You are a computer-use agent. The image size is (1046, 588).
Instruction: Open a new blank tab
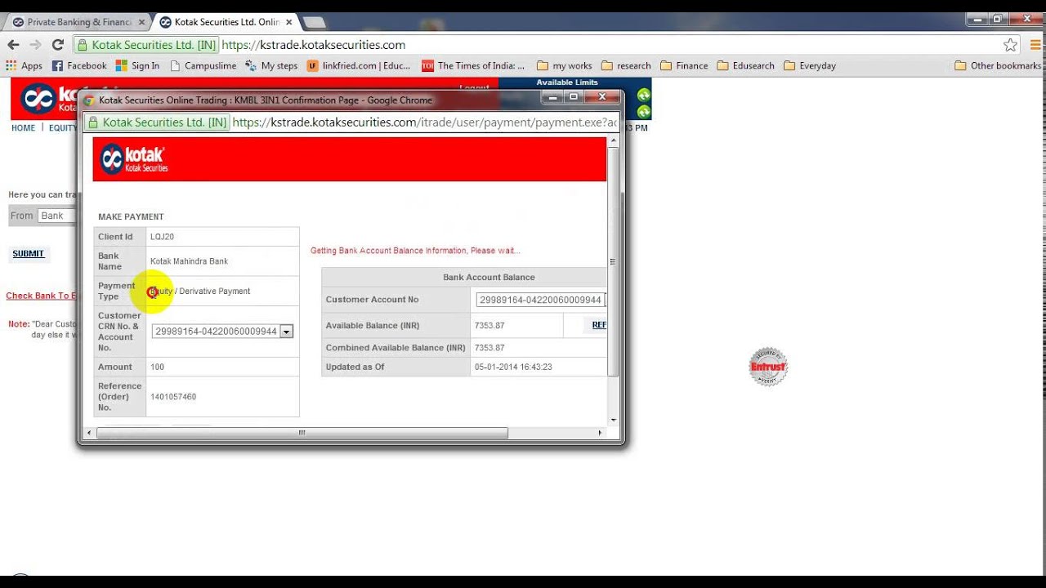314,22
